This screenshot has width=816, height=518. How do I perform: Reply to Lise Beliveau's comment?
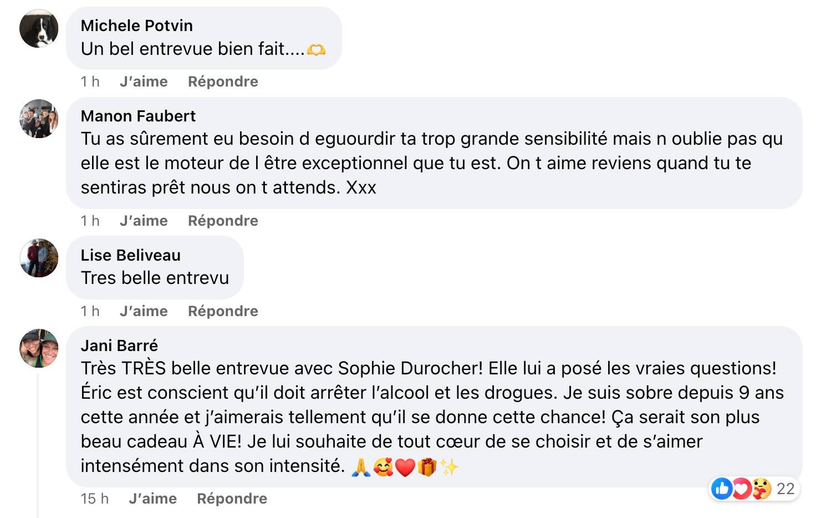pyautogui.click(x=223, y=311)
